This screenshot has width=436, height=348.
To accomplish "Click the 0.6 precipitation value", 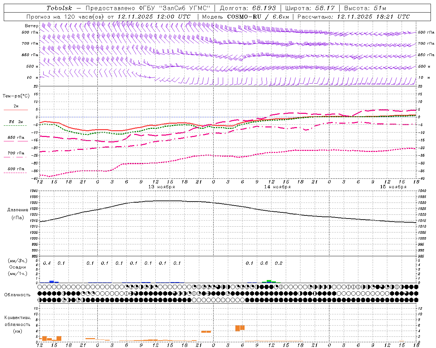I will coord(264,263).
